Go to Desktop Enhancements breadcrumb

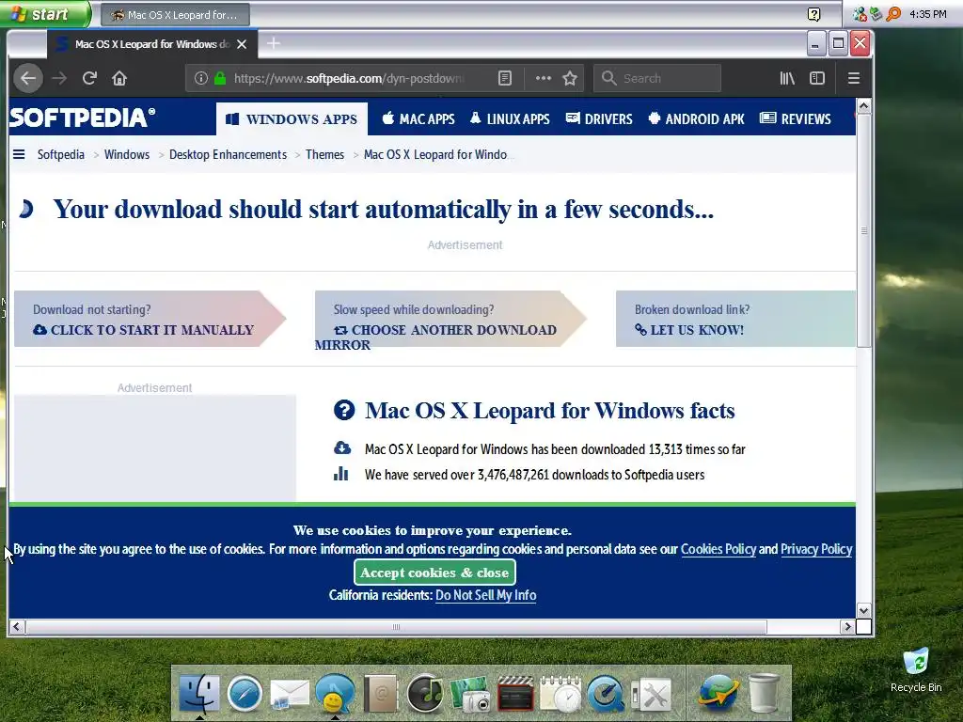coord(228,155)
